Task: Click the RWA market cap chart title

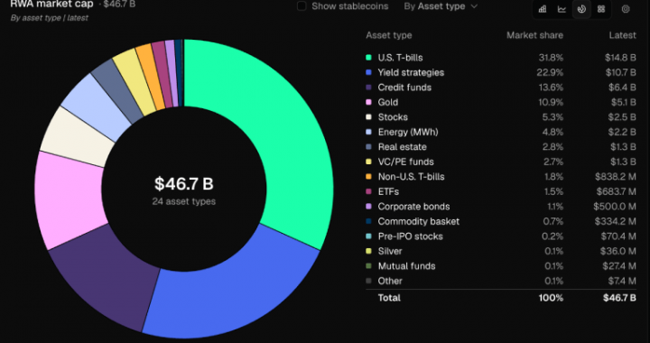Action: [51, 5]
